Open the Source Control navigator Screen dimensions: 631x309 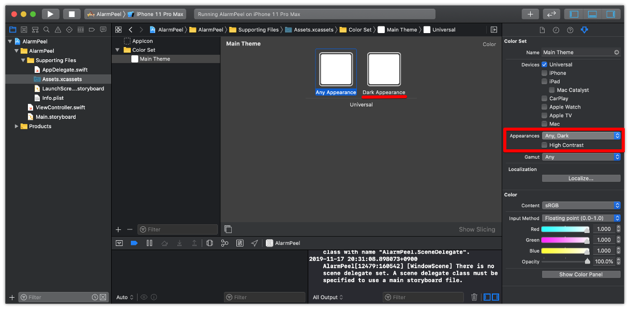pos(24,30)
